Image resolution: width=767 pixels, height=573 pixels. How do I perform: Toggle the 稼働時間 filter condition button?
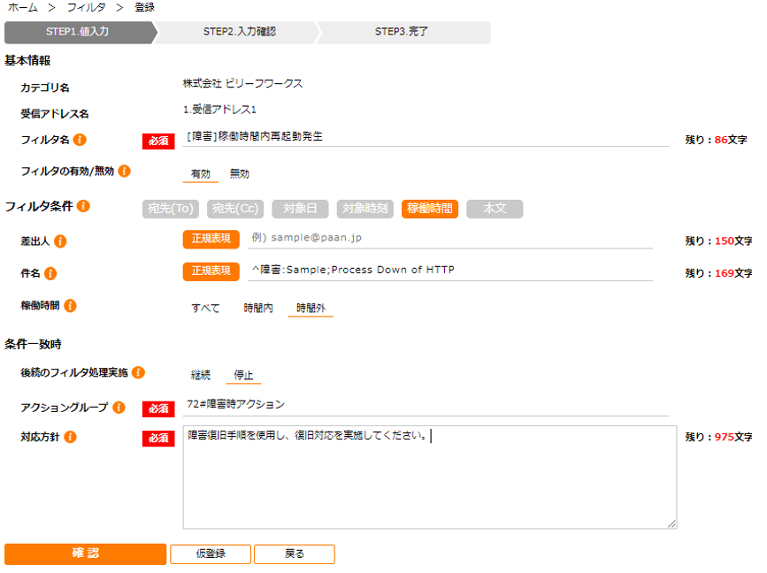click(430, 209)
